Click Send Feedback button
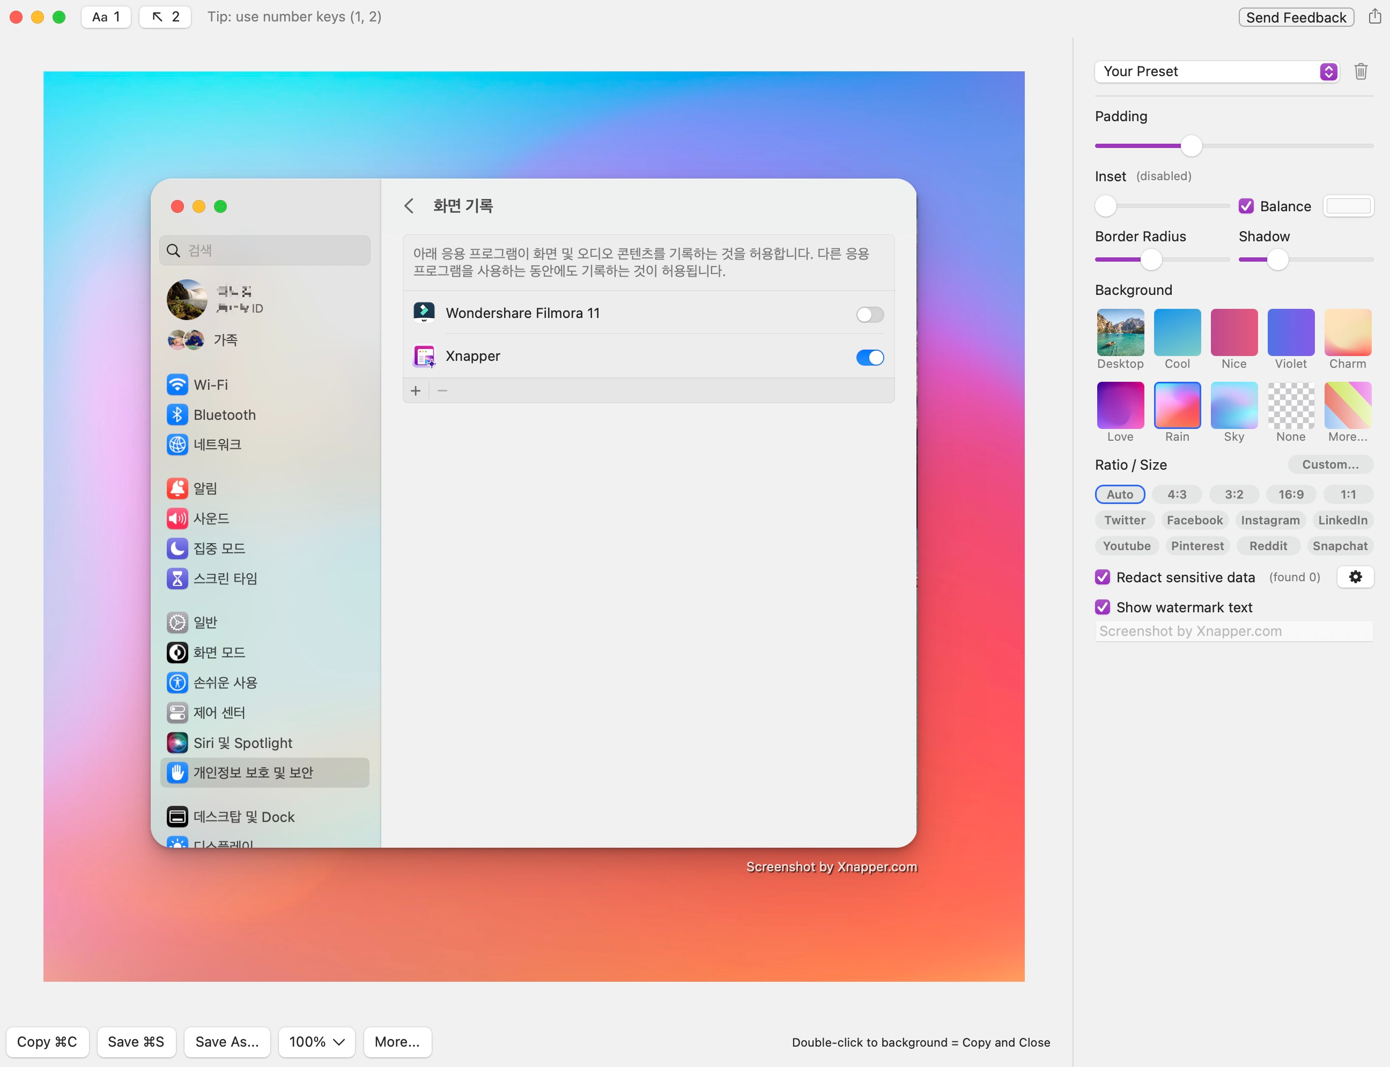The width and height of the screenshot is (1390, 1067). 1296,17
